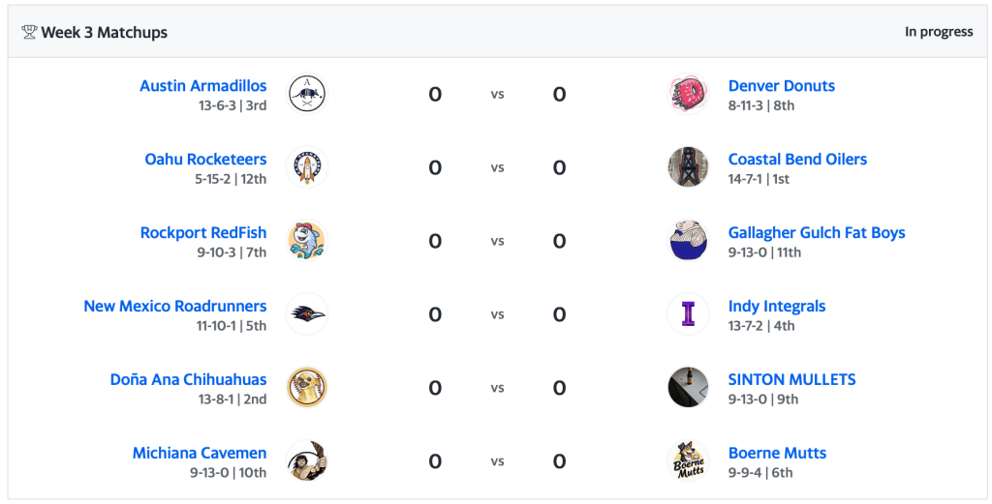Viewport: 992px width, 504px height.
Task: Open the Coastal Bend Oilers team page
Action: coord(797,160)
